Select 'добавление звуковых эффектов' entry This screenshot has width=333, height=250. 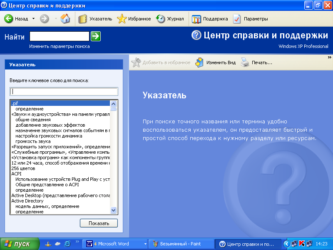click(50, 125)
